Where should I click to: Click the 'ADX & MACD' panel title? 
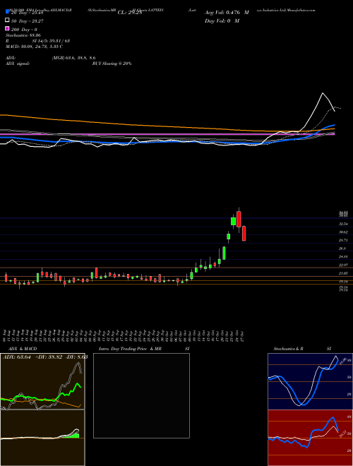[x=23, y=349]
